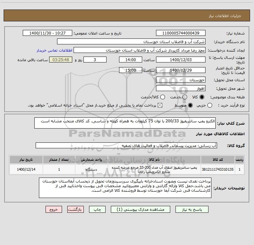Viewport: 254px width, 245px height.
Task: Click the validity time field 15:00
Action: tap(131, 70)
